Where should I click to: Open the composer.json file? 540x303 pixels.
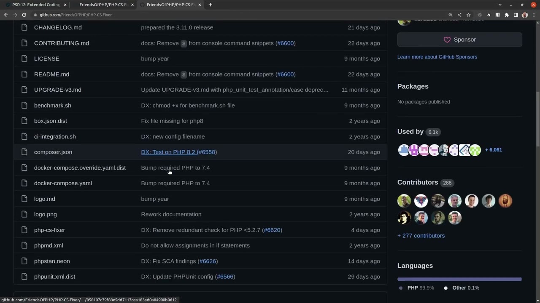pos(53,152)
